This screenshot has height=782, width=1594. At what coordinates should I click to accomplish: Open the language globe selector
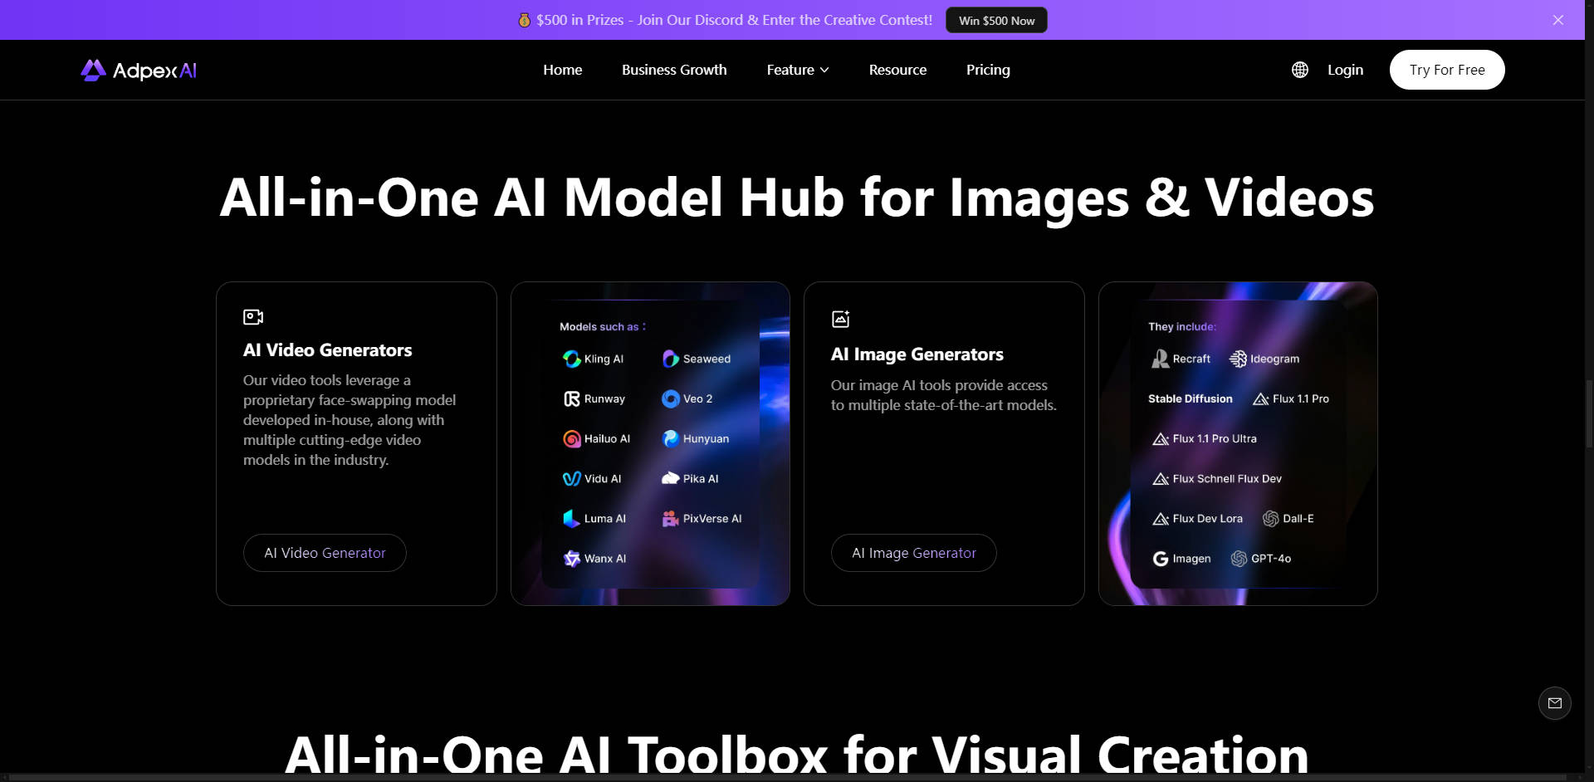(x=1300, y=71)
